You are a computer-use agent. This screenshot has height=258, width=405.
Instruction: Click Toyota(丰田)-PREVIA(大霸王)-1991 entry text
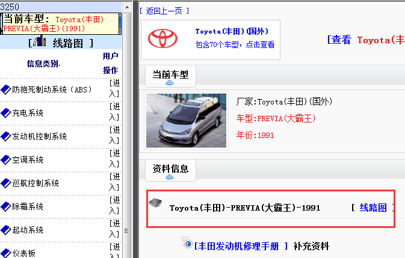click(x=245, y=208)
